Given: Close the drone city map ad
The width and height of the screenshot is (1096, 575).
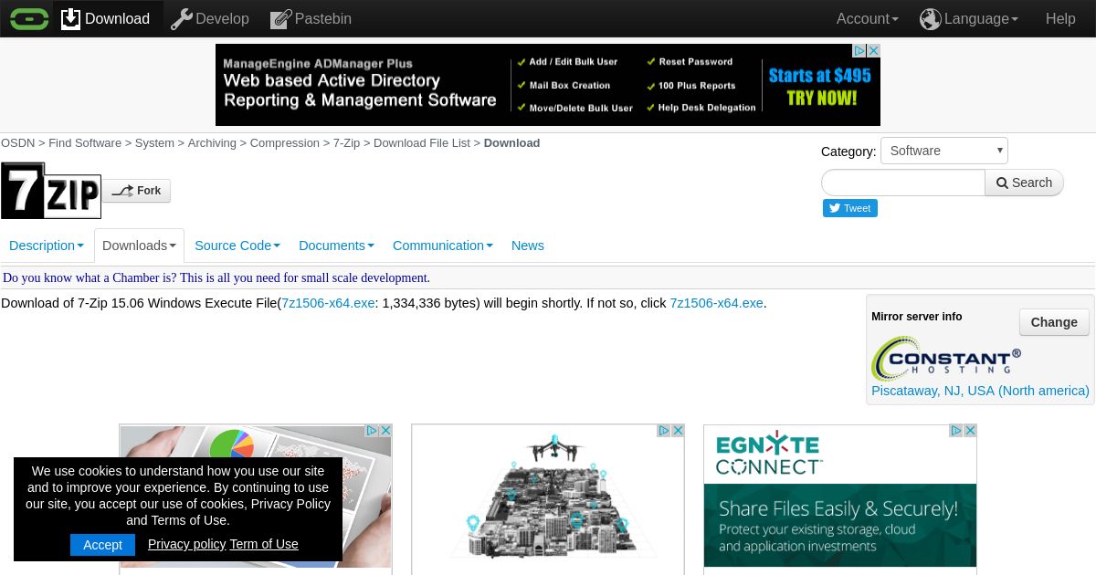Looking at the screenshot, I should point(678,431).
